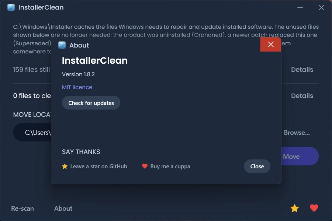Close the InstallerClean main window
The height and width of the screenshot is (221, 332).
click(x=321, y=8)
